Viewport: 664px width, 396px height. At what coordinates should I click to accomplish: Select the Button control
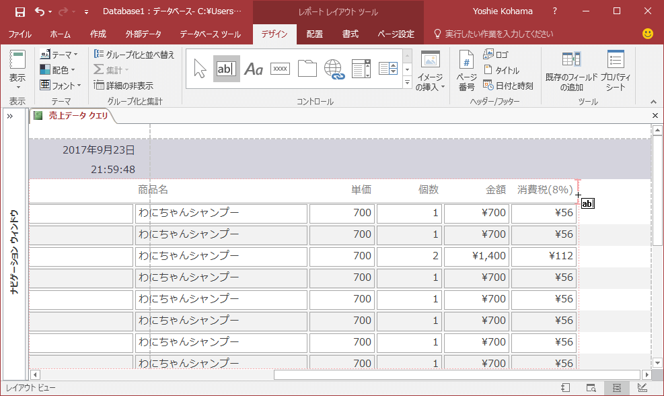[281, 69]
